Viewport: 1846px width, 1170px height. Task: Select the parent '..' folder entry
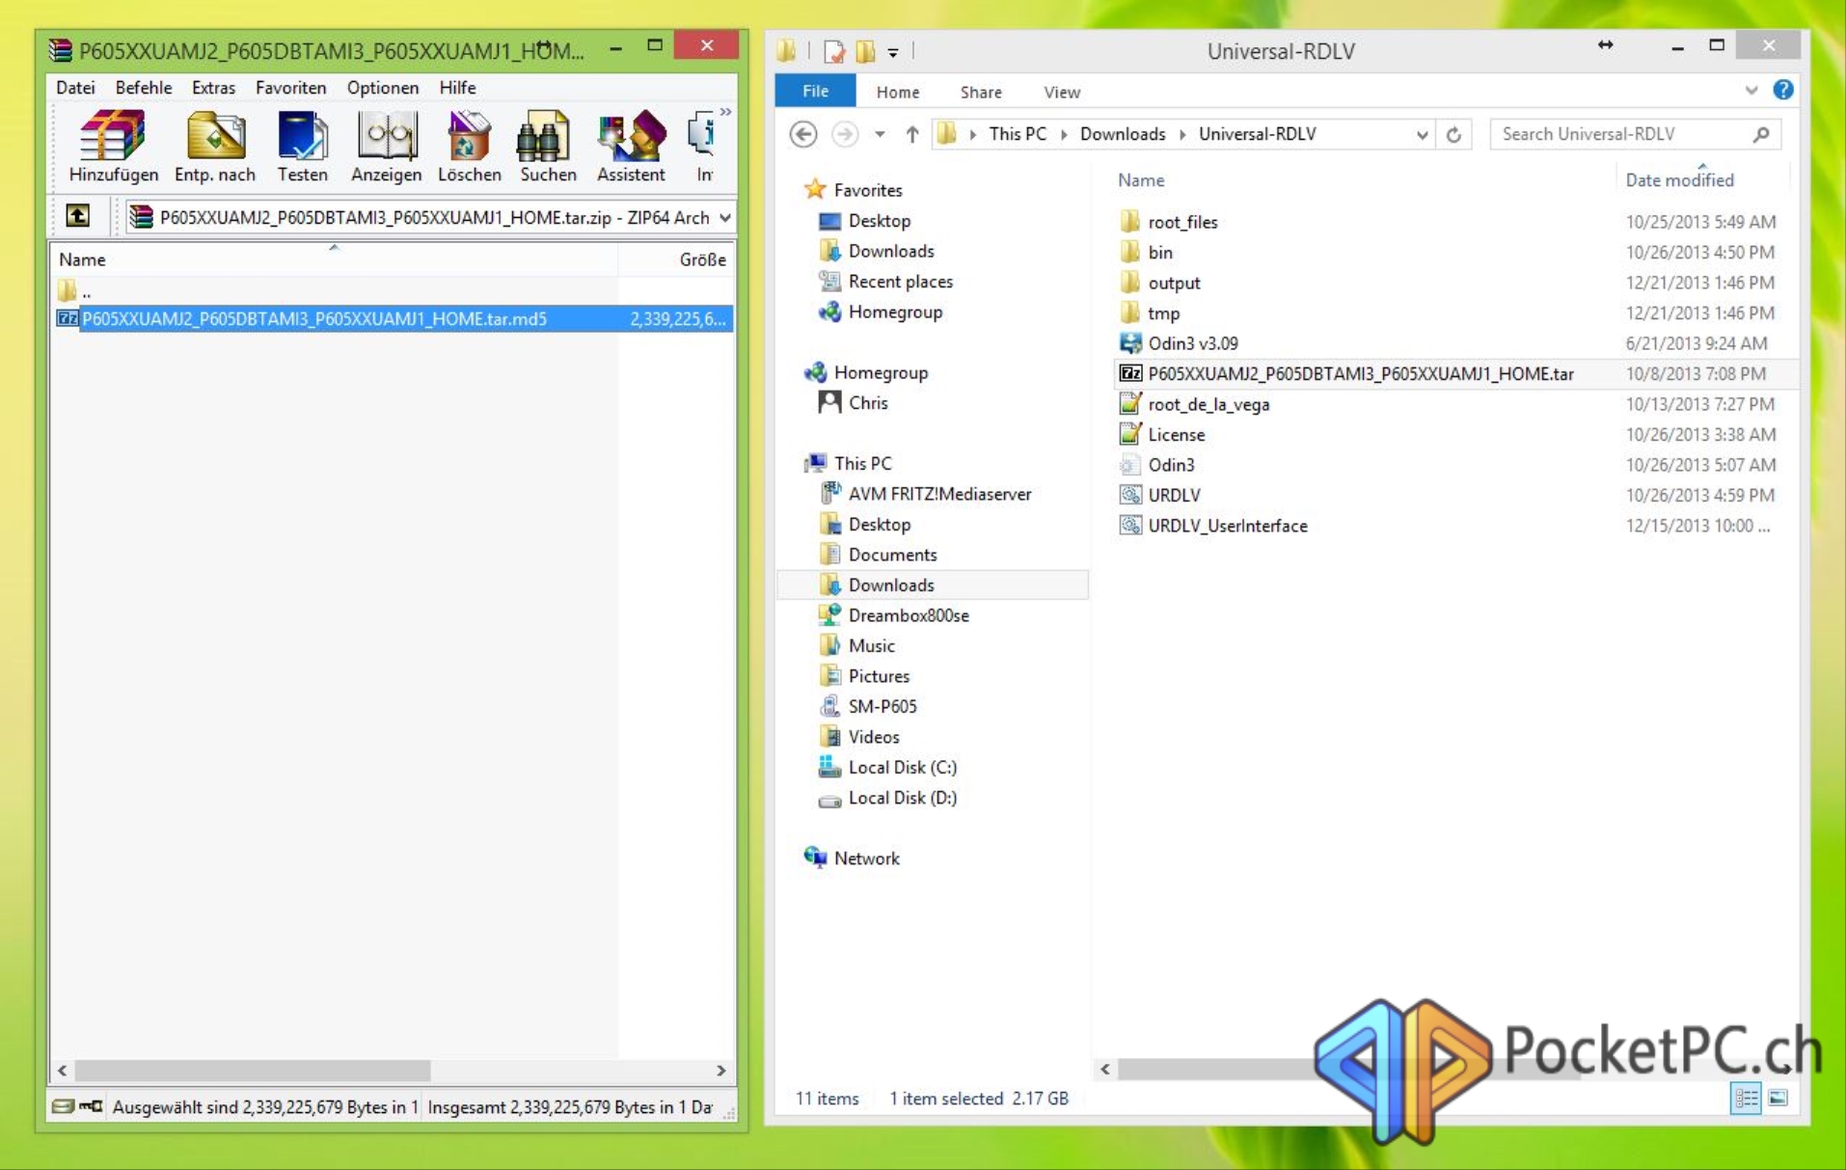click(x=75, y=290)
